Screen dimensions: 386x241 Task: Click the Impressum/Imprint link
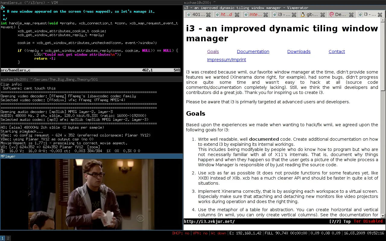226,60
